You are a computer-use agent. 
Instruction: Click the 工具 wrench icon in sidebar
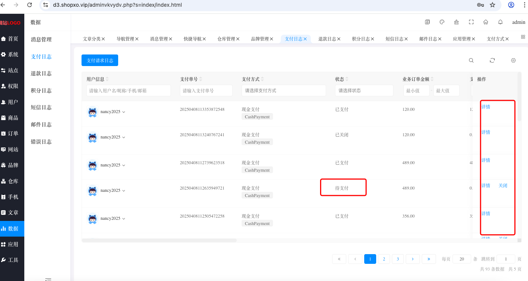coord(3,260)
